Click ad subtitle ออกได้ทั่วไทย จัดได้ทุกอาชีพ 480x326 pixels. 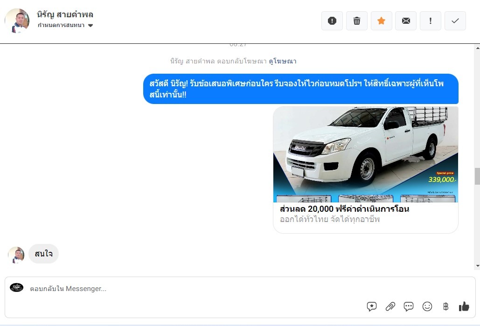[x=330, y=220]
